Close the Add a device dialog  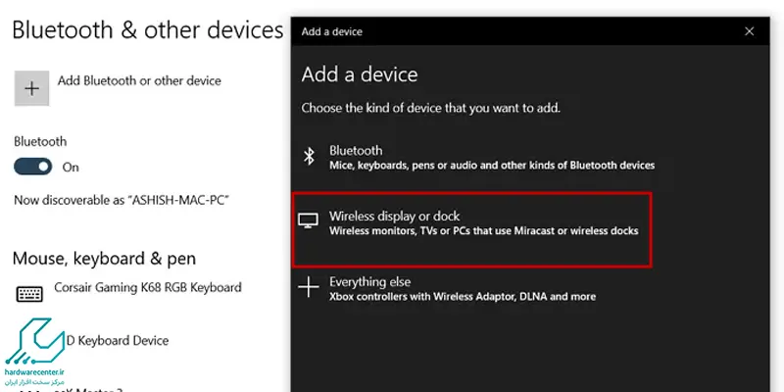[x=749, y=31]
